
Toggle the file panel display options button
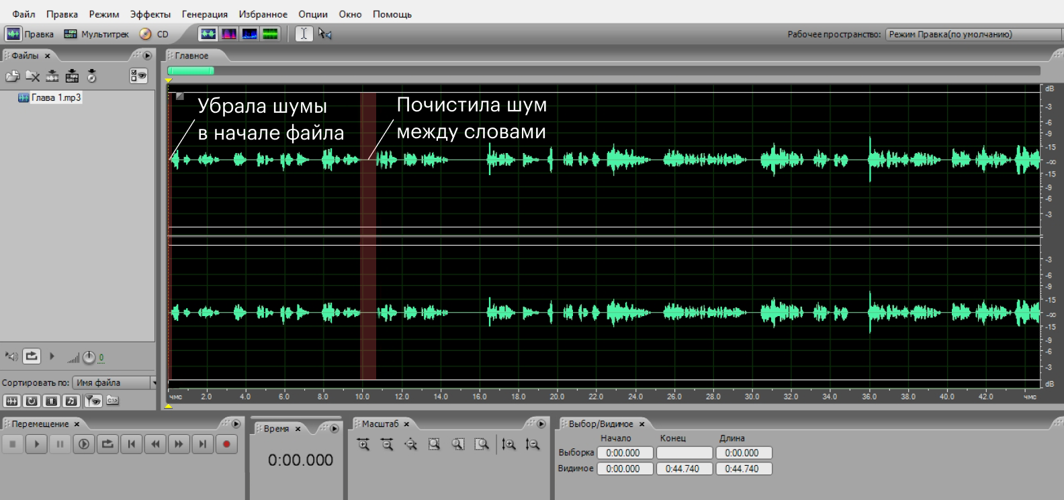pos(139,76)
